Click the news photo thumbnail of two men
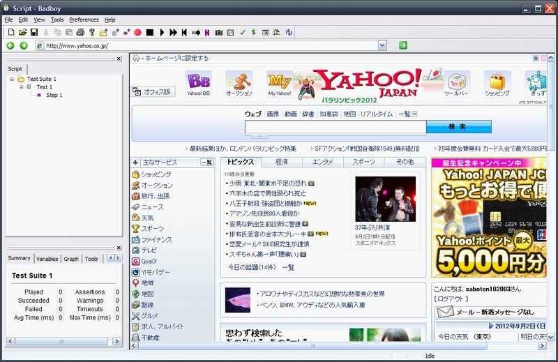Screen dimensions: 558x362 pos(386,199)
